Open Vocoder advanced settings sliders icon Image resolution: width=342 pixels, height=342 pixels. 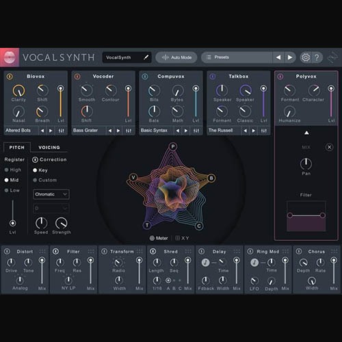tap(129, 131)
